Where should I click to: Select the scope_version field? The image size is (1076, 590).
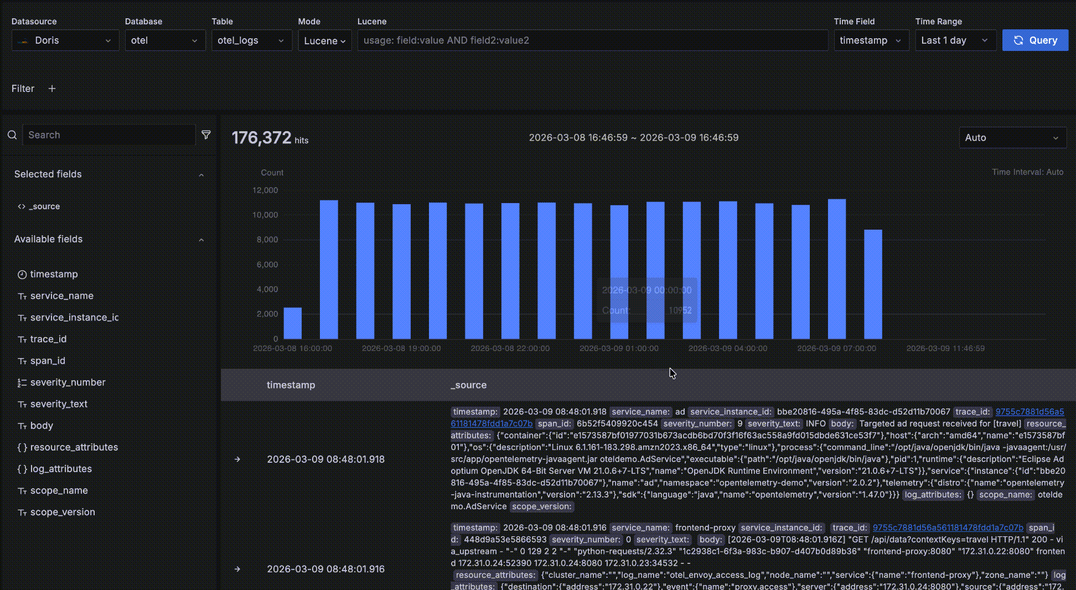(x=63, y=512)
